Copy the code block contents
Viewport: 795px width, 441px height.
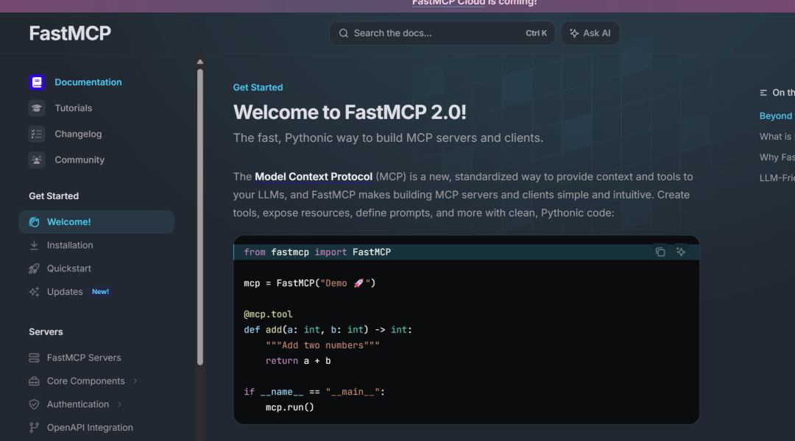click(x=660, y=251)
